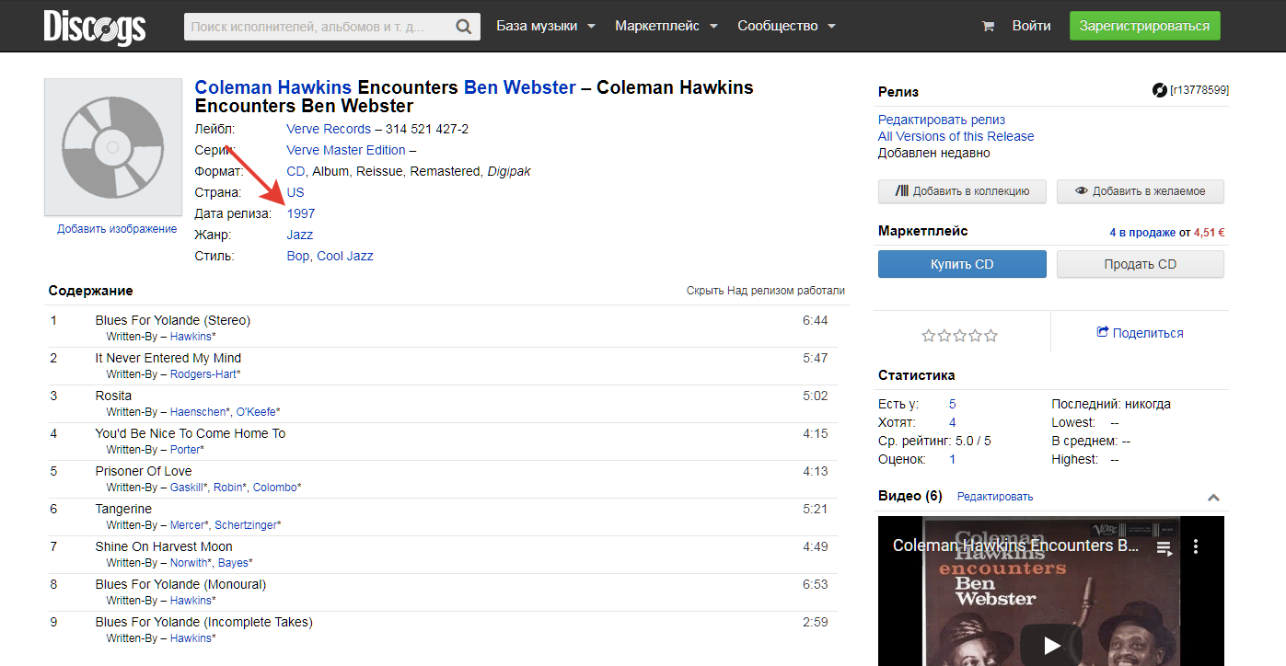Viewport: 1286px width, 666px height.
Task: Open the Mercer* writer link
Action: click(191, 525)
